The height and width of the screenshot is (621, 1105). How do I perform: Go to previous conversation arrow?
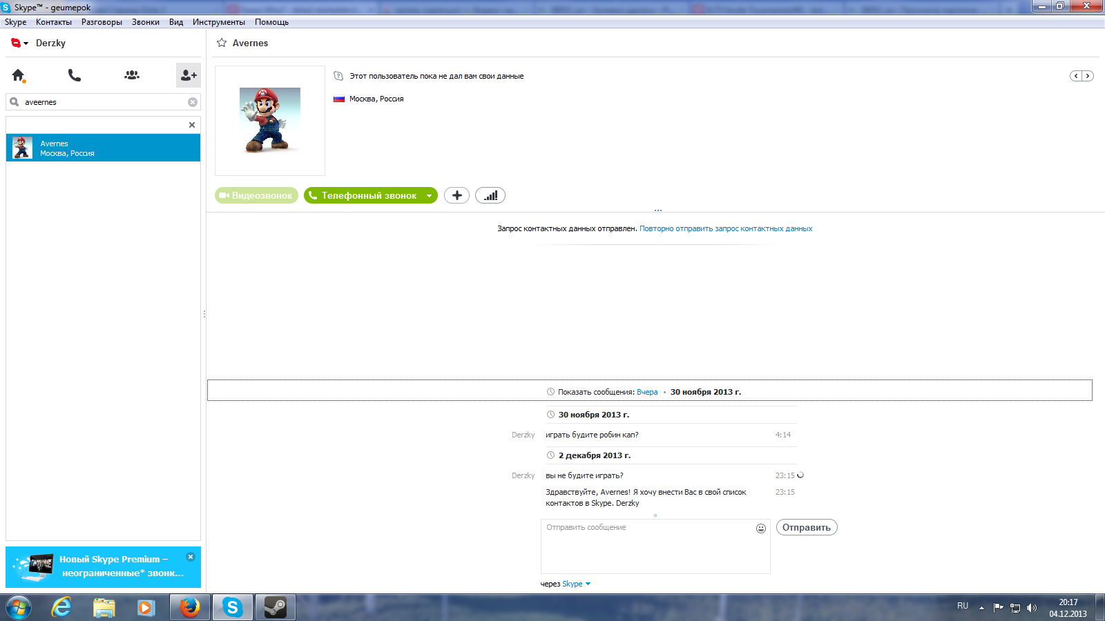coord(1076,76)
